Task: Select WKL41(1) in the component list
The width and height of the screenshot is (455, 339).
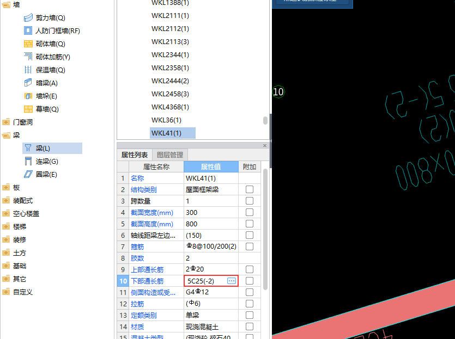Action: 173,133
